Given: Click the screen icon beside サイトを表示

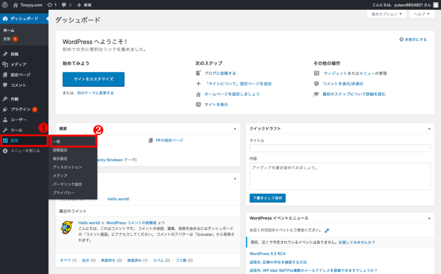Looking at the screenshot, I should click(x=198, y=104).
